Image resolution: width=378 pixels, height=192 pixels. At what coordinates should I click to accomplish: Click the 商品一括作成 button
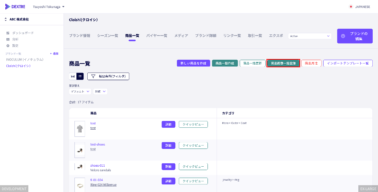tap(225, 63)
